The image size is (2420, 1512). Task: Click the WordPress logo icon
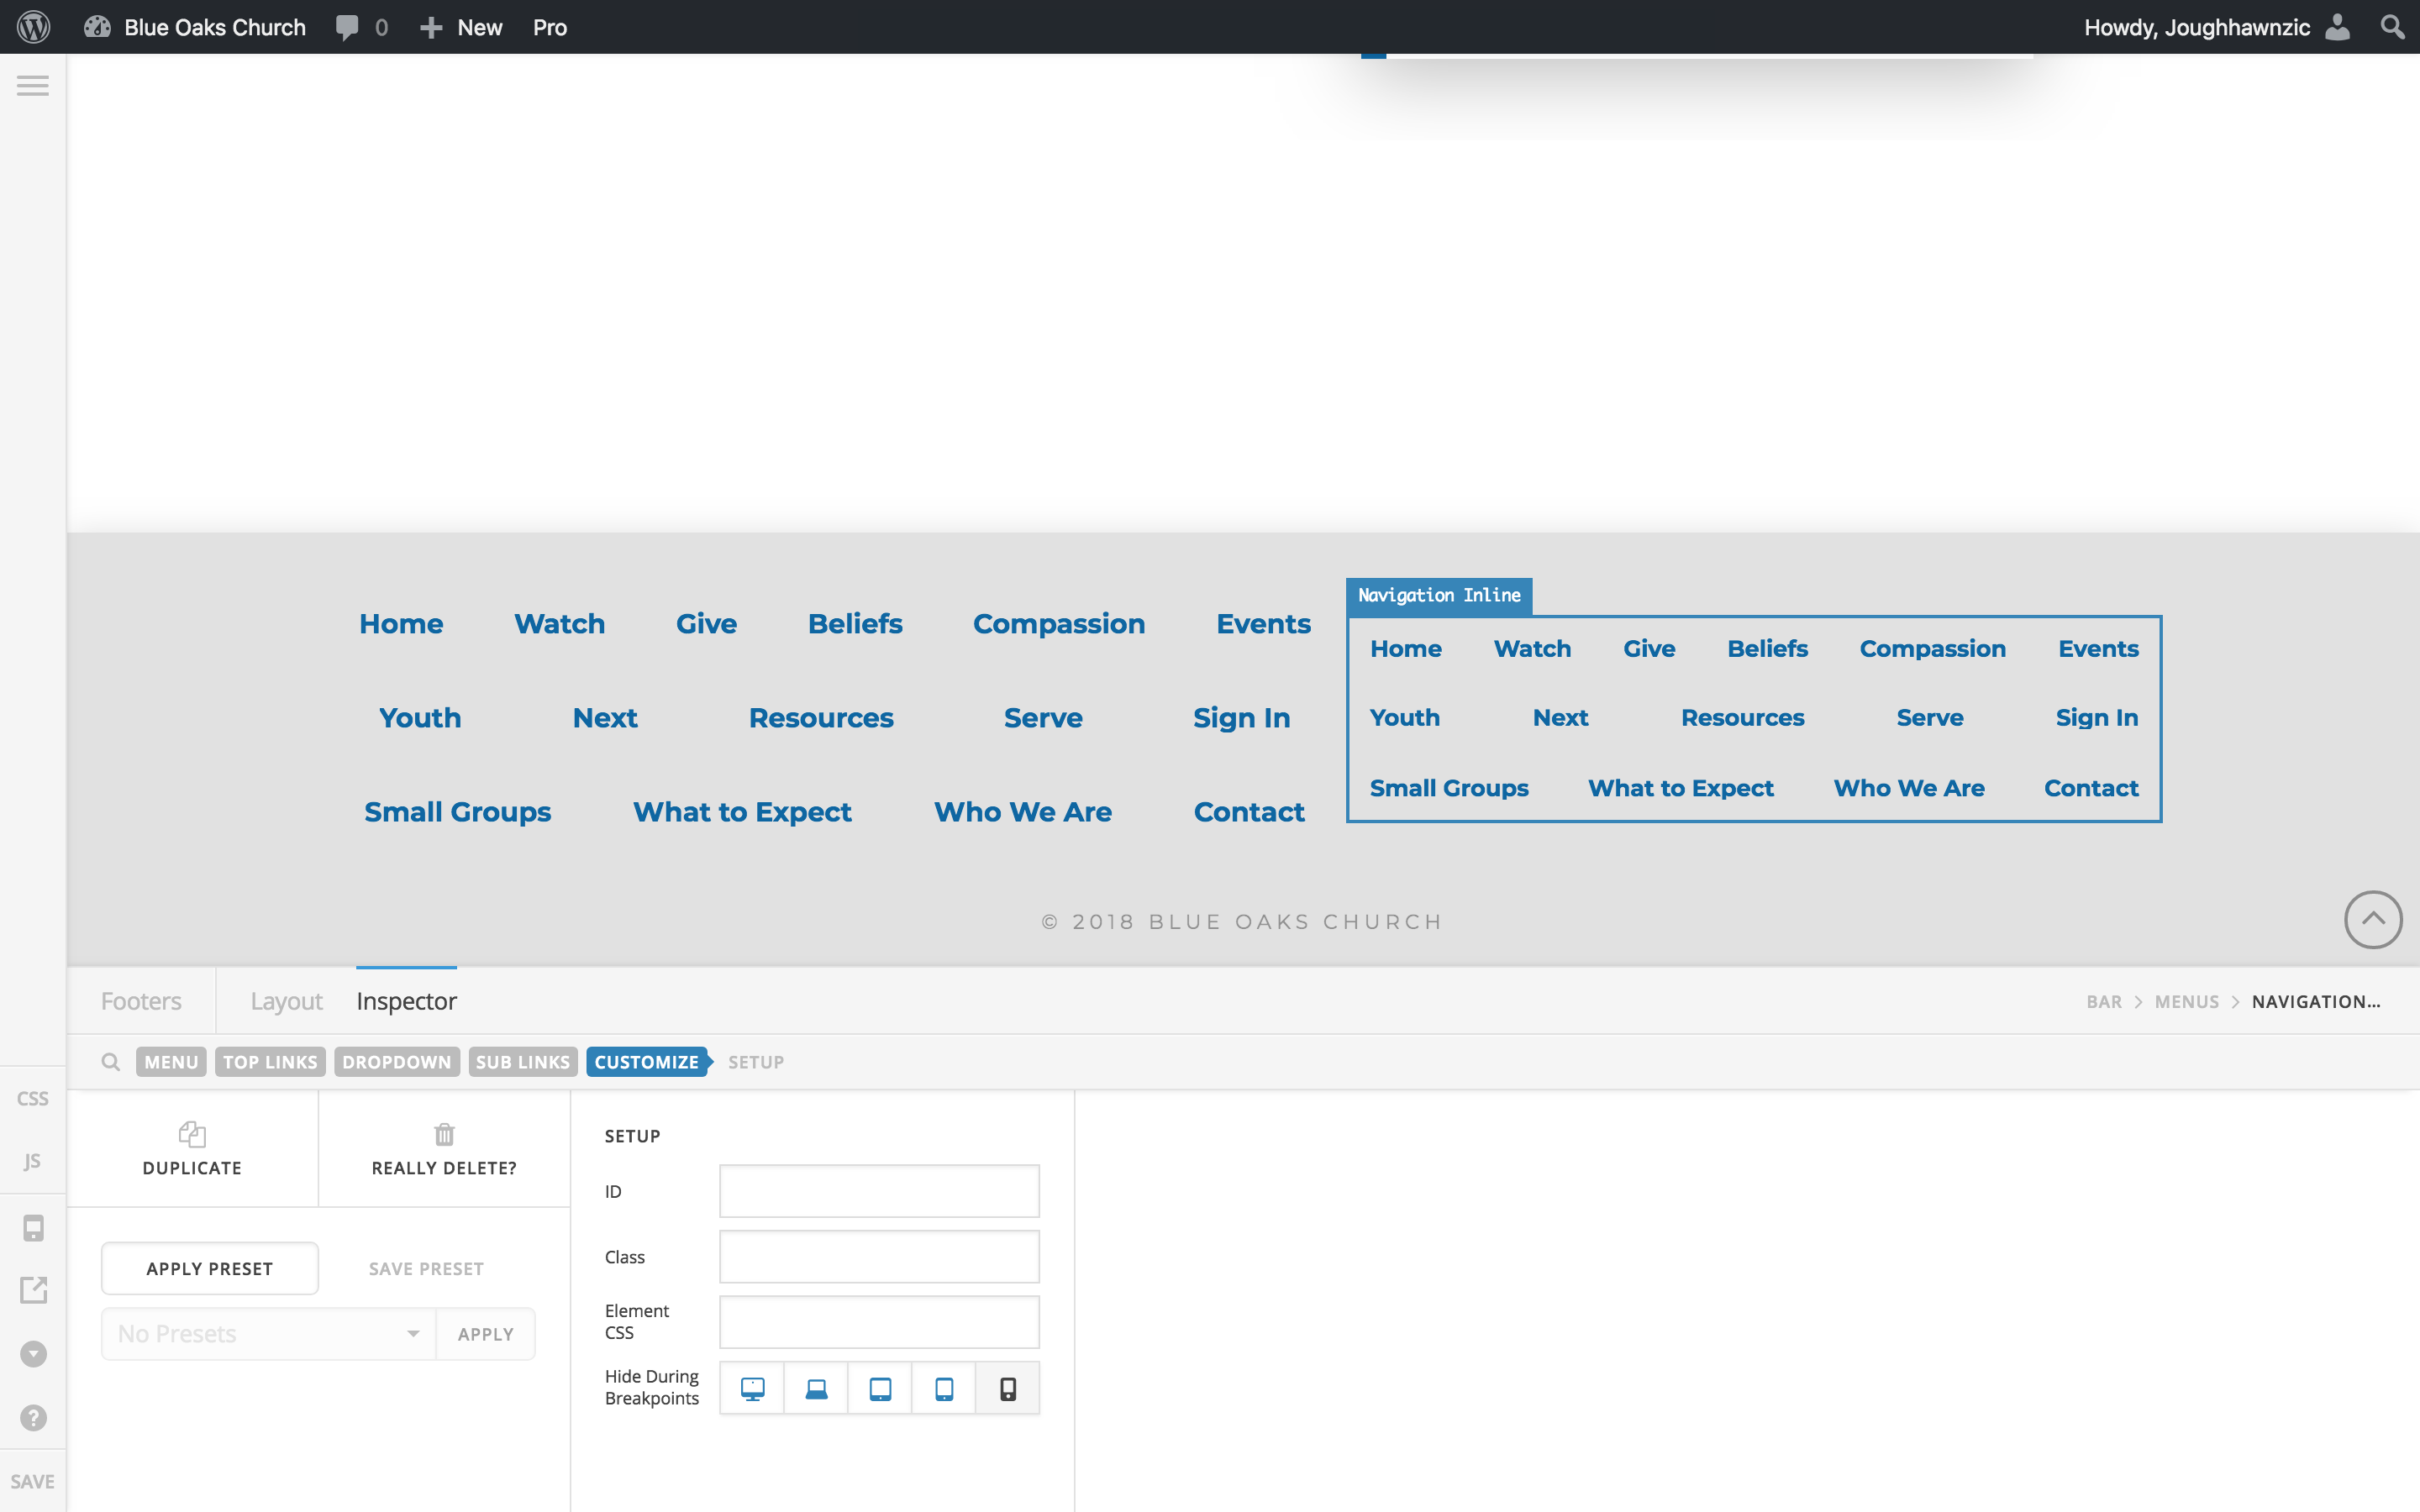pos(33,27)
